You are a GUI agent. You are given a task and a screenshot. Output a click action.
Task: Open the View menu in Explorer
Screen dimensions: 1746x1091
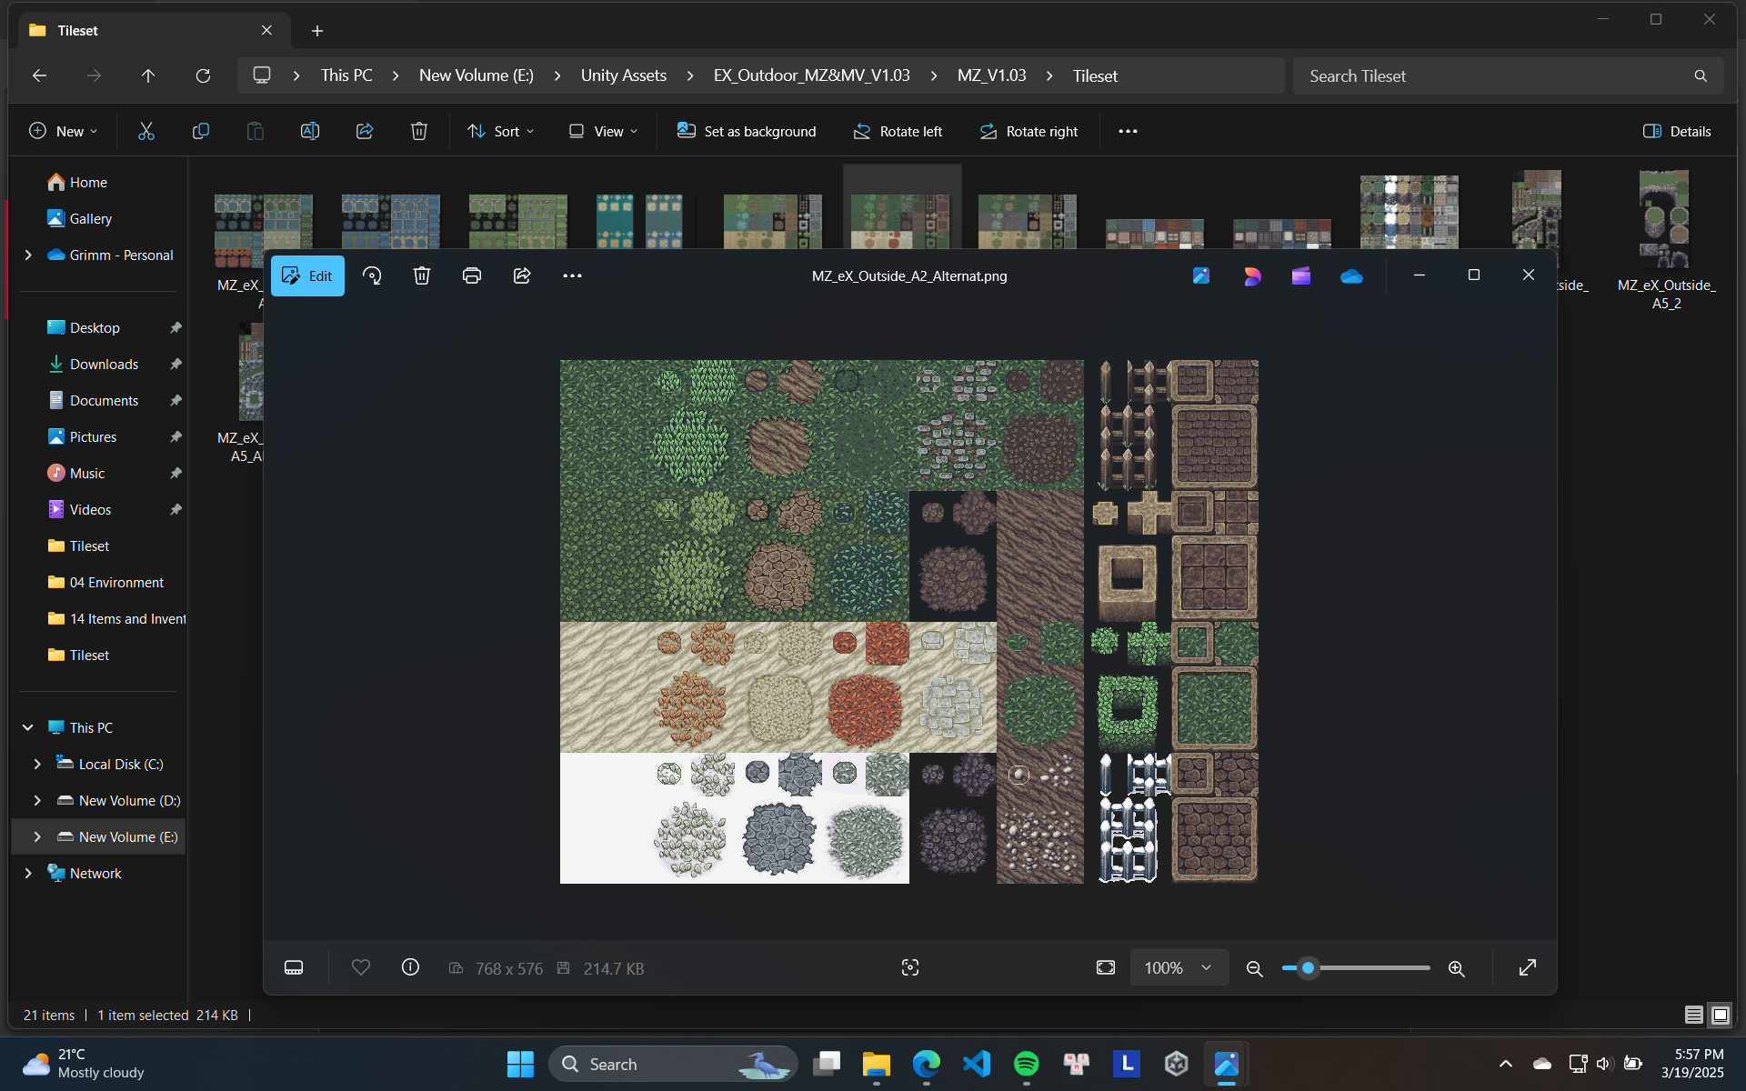click(x=603, y=131)
